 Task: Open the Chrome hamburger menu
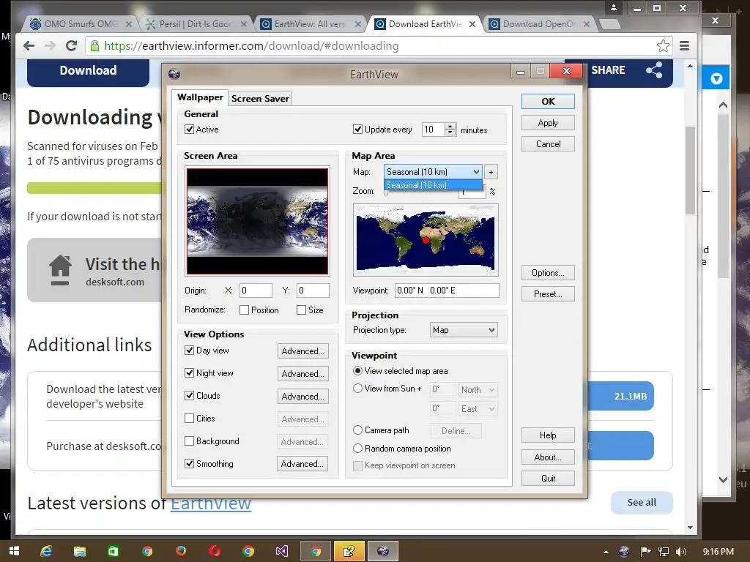point(685,46)
